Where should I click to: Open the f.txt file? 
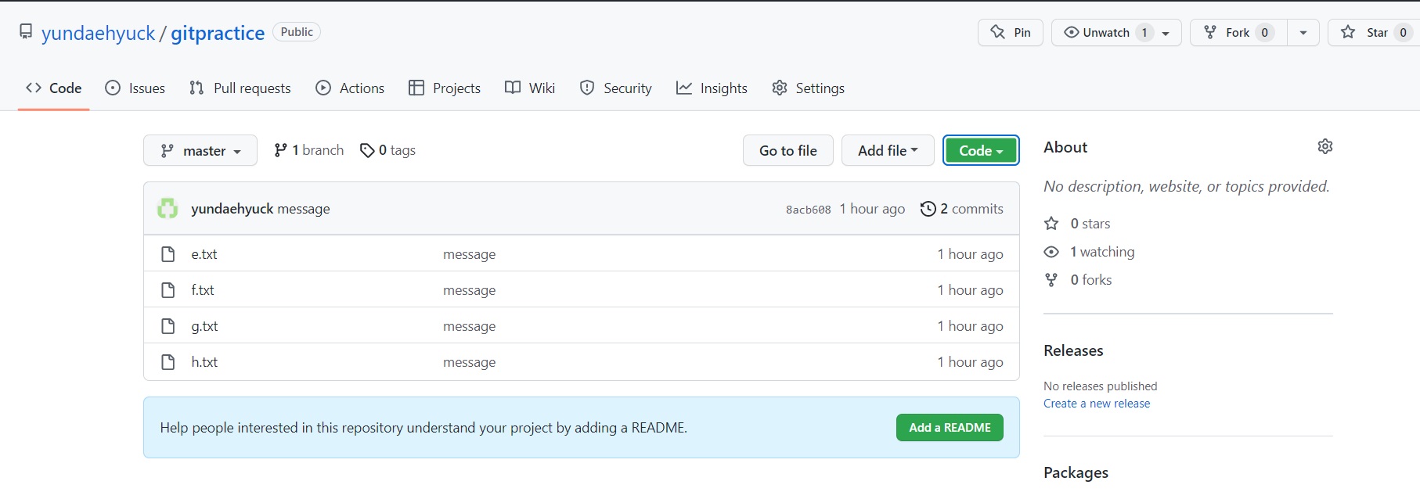(203, 290)
